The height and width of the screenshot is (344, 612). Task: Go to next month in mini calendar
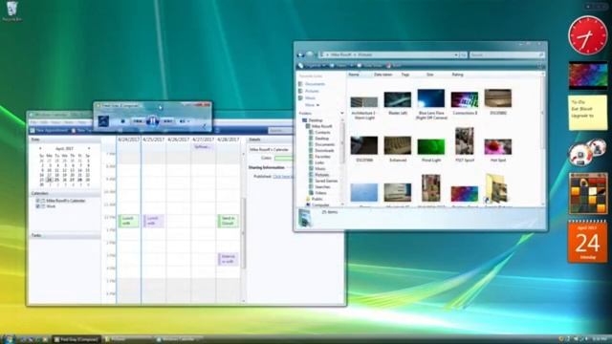(x=89, y=149)
